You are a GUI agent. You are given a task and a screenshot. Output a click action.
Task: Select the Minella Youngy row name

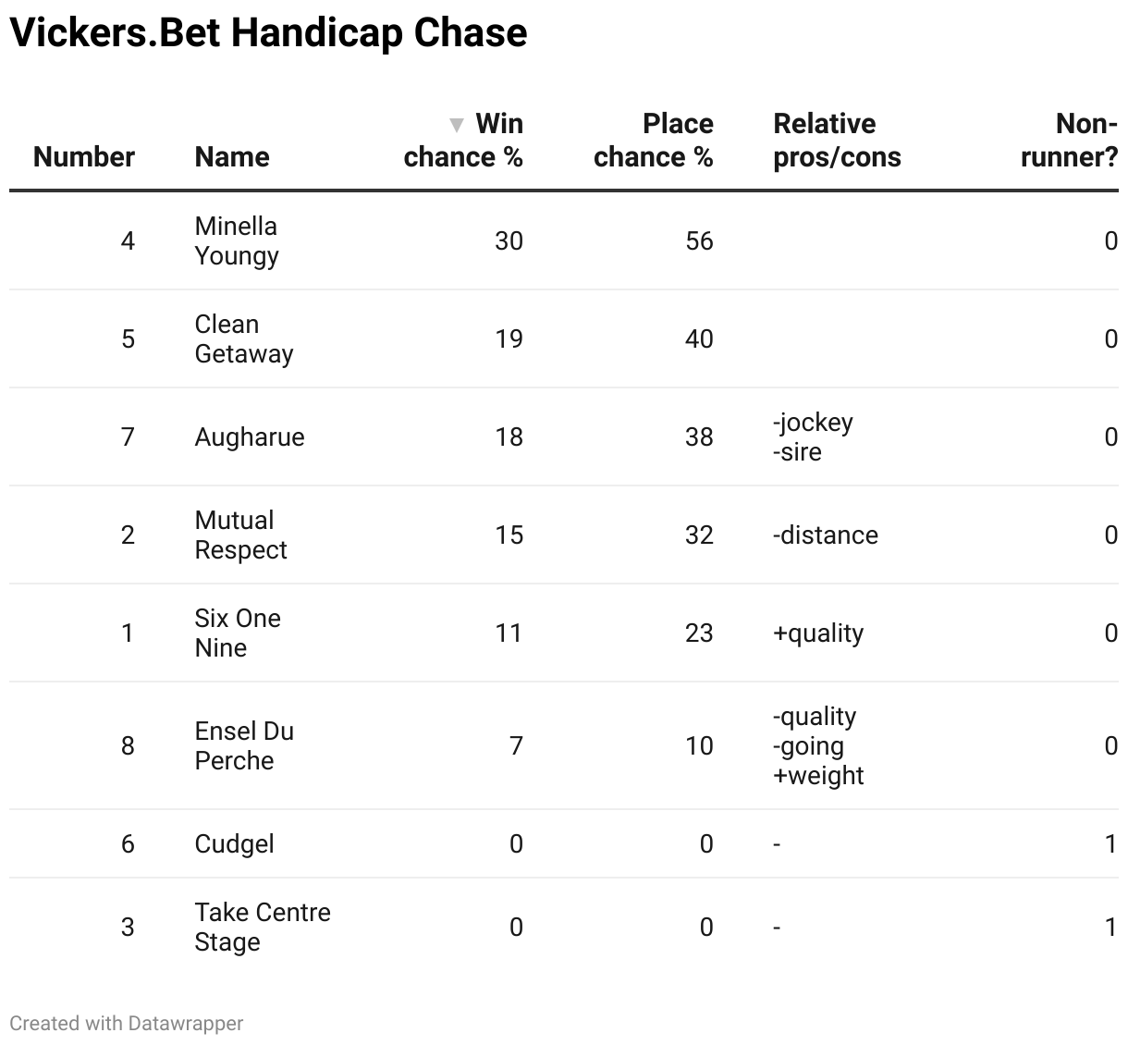pyautogui.click(x=236, y=240)
